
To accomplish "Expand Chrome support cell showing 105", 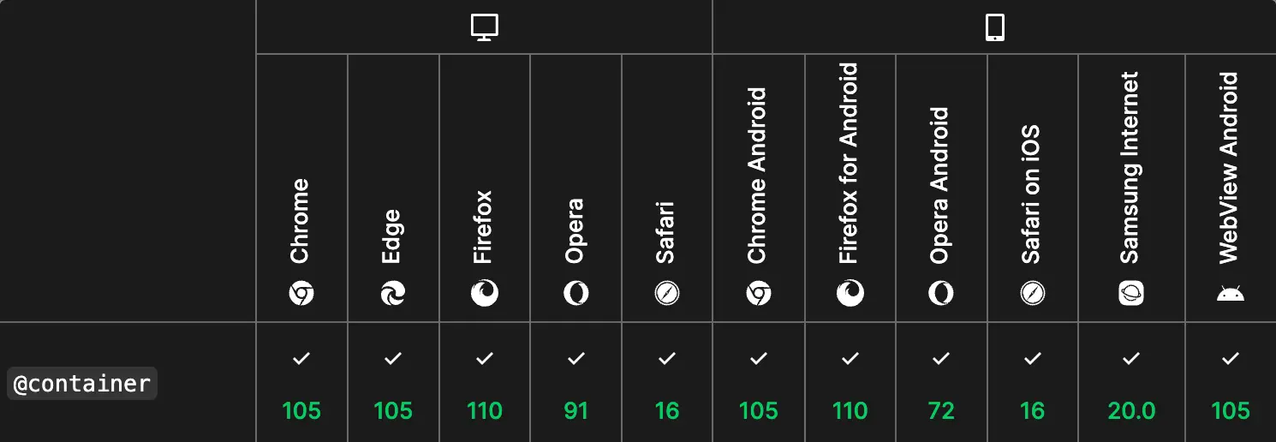I will (301, 383).
